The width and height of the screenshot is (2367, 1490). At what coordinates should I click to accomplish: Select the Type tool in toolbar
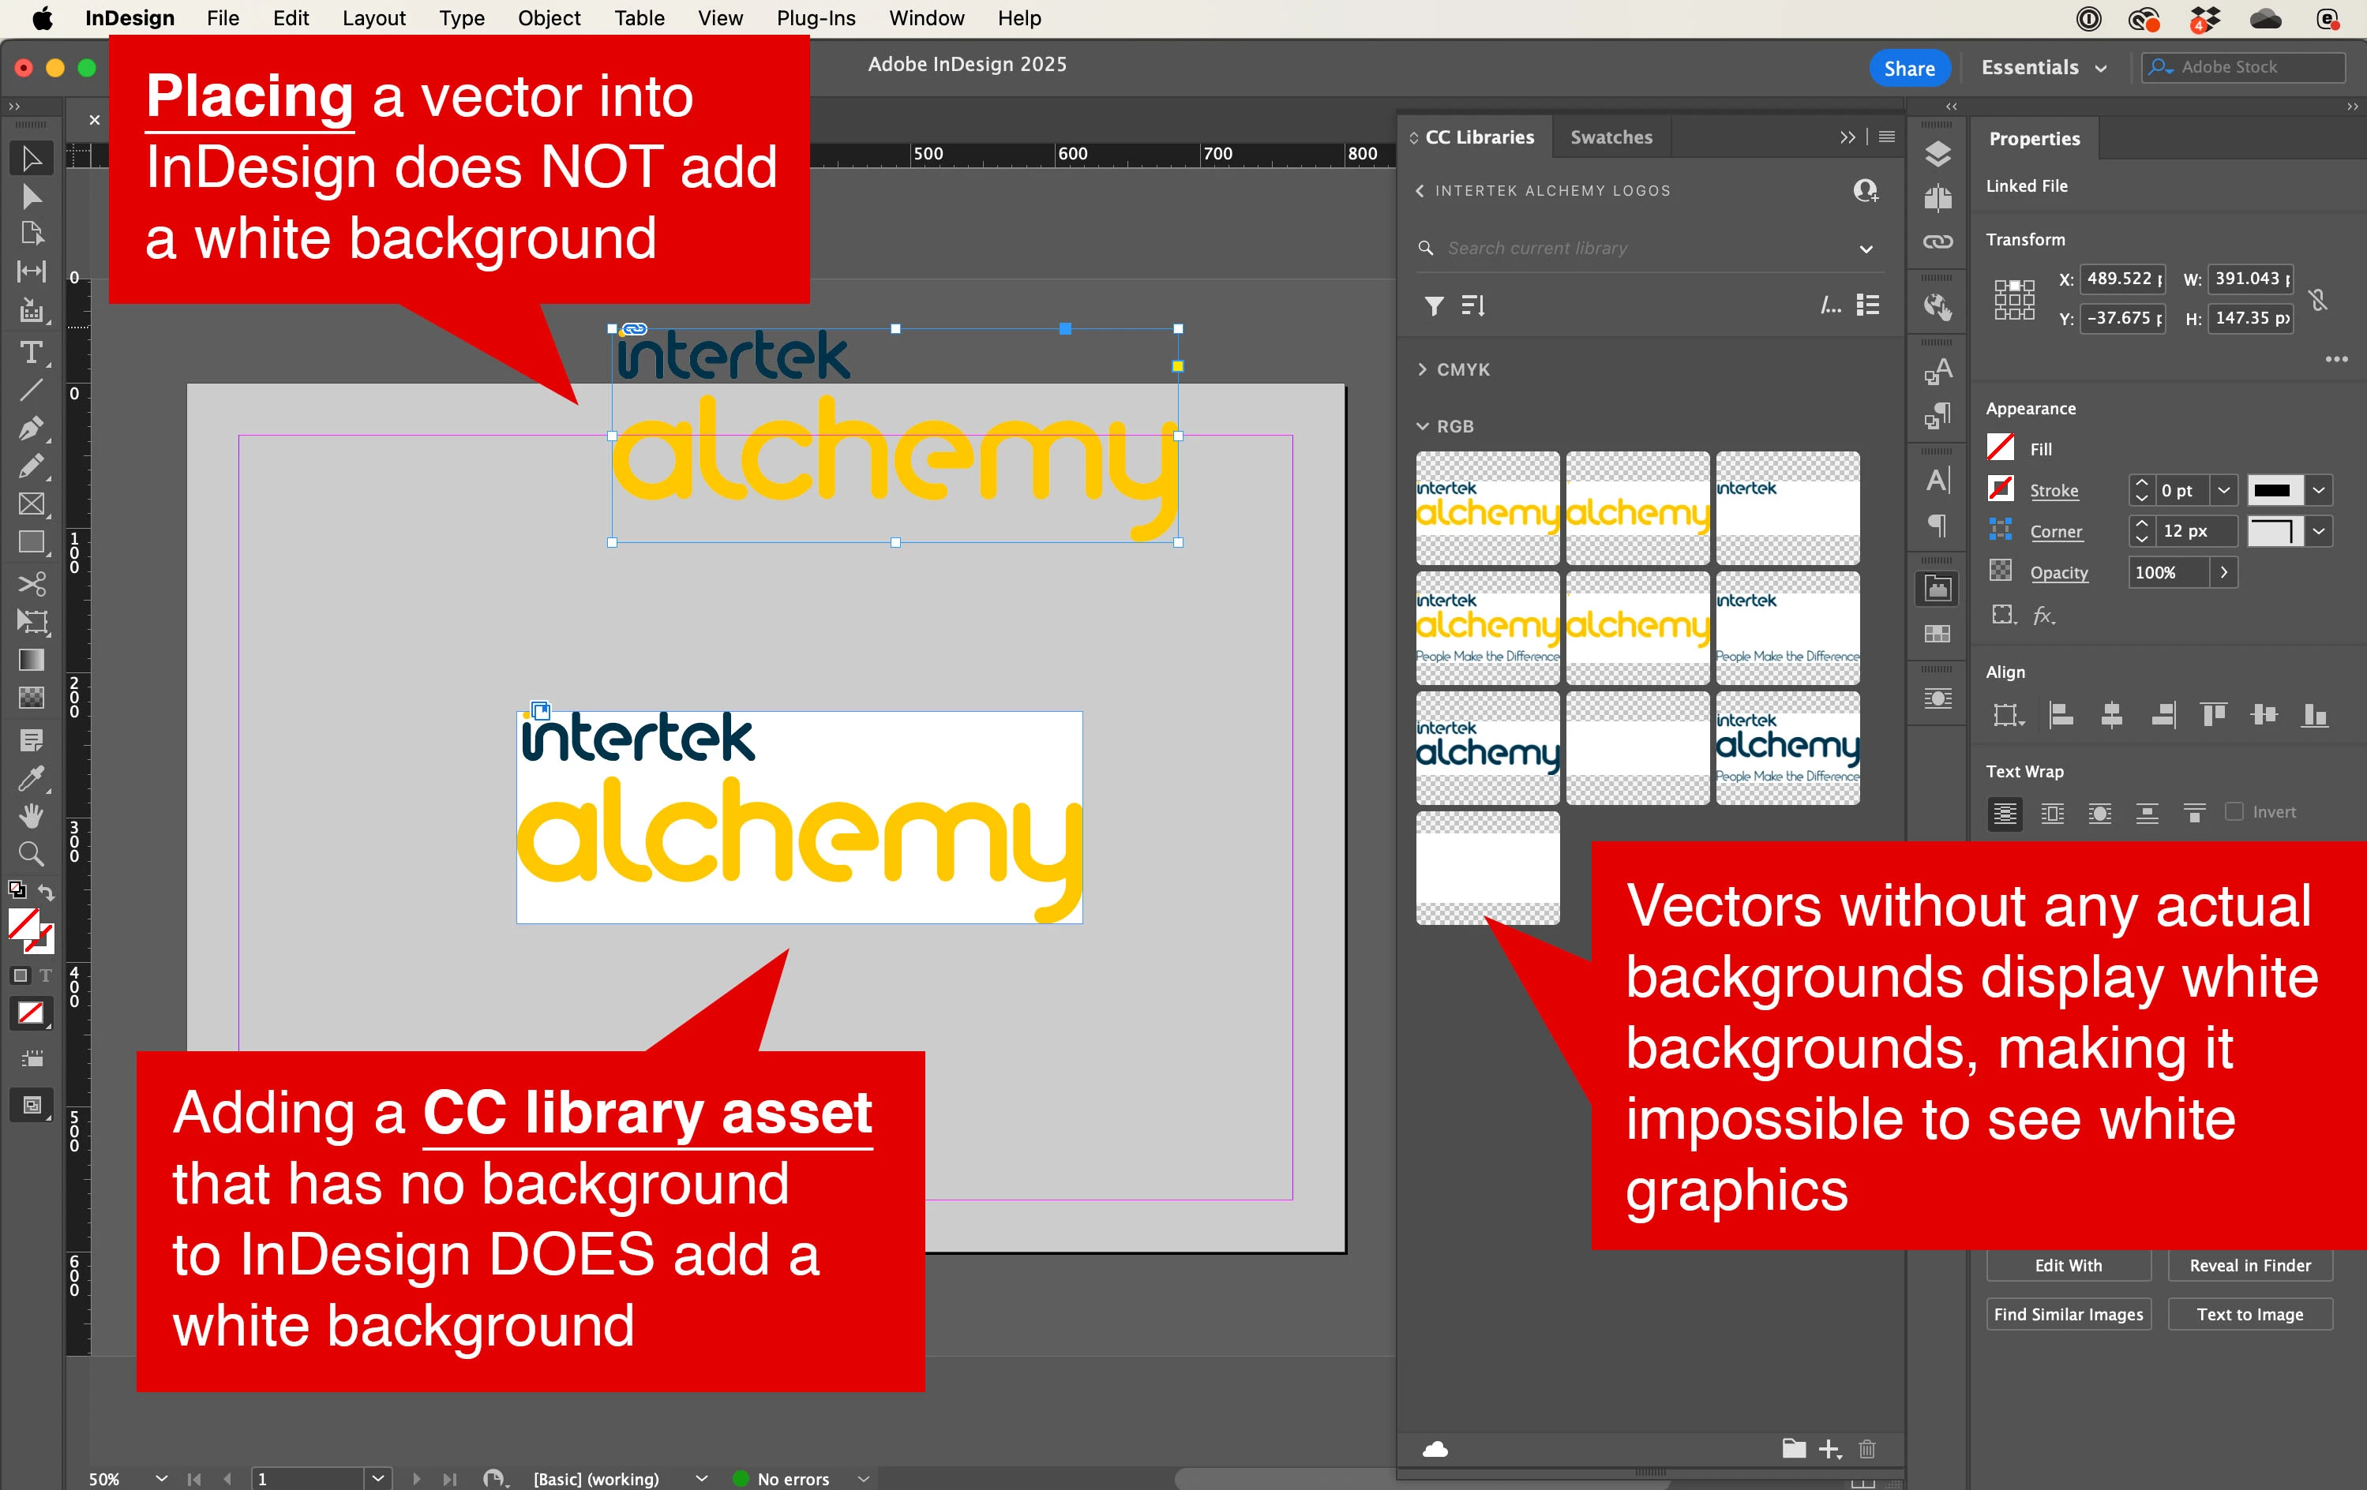pyautogui.click(x=31, y=353)
